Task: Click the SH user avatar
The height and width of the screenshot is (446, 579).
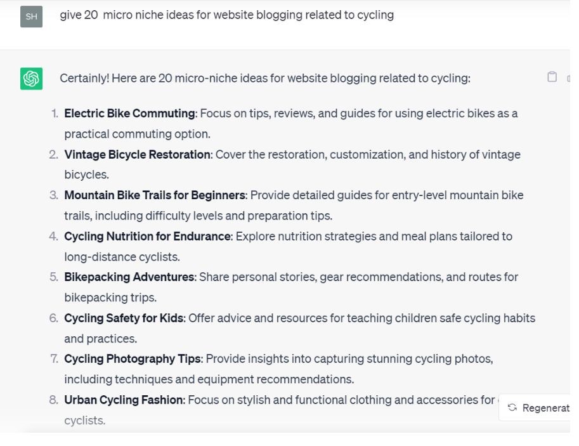Action: (31, 16)
